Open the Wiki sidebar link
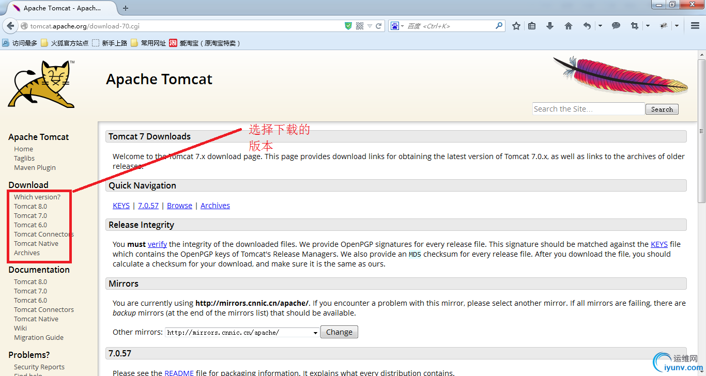 21,328
